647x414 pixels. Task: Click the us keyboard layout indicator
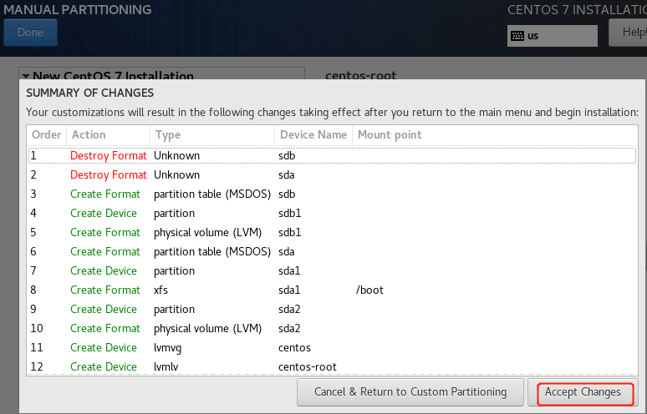(552, 36)
